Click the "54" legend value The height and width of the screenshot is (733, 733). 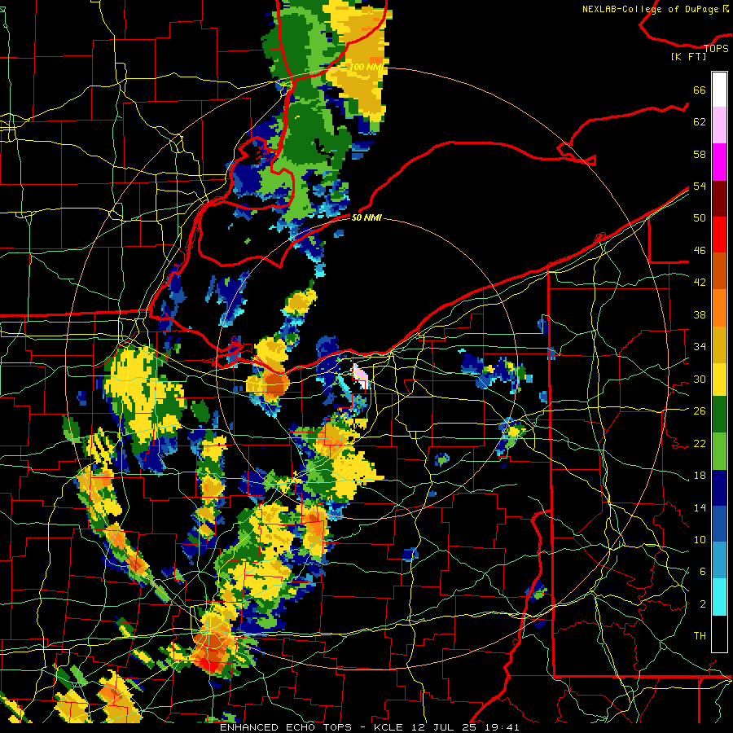pyautogui.click(x=700, y=186)
